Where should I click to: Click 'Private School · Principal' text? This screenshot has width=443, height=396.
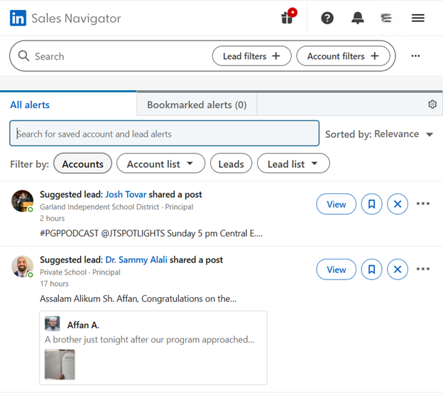[80, 272]
